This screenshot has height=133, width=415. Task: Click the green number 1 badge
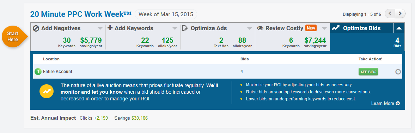click(38, 71)
